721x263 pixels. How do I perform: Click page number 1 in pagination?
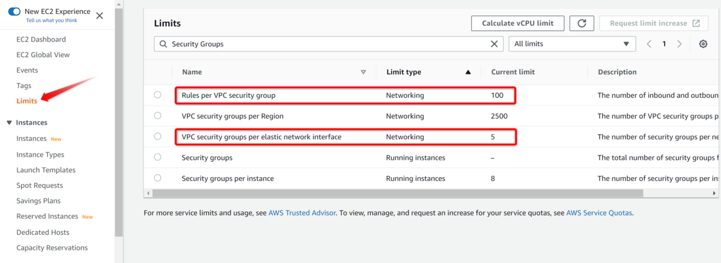(664, 44)
